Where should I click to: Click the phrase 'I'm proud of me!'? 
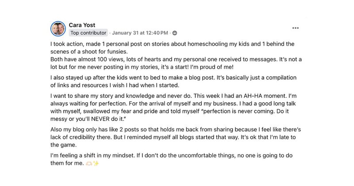212,67
